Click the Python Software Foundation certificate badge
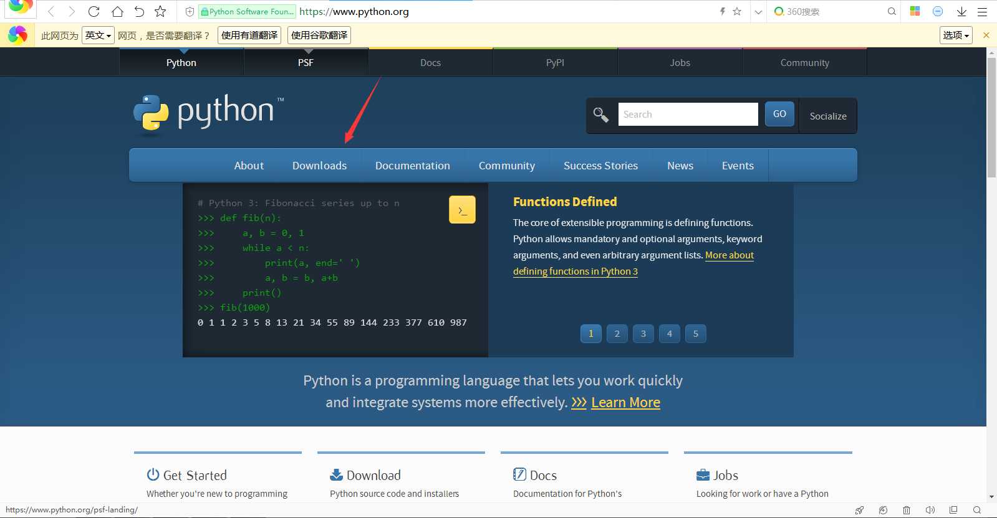997x518 pixels. pyautogui.click(x=248, y=11)
